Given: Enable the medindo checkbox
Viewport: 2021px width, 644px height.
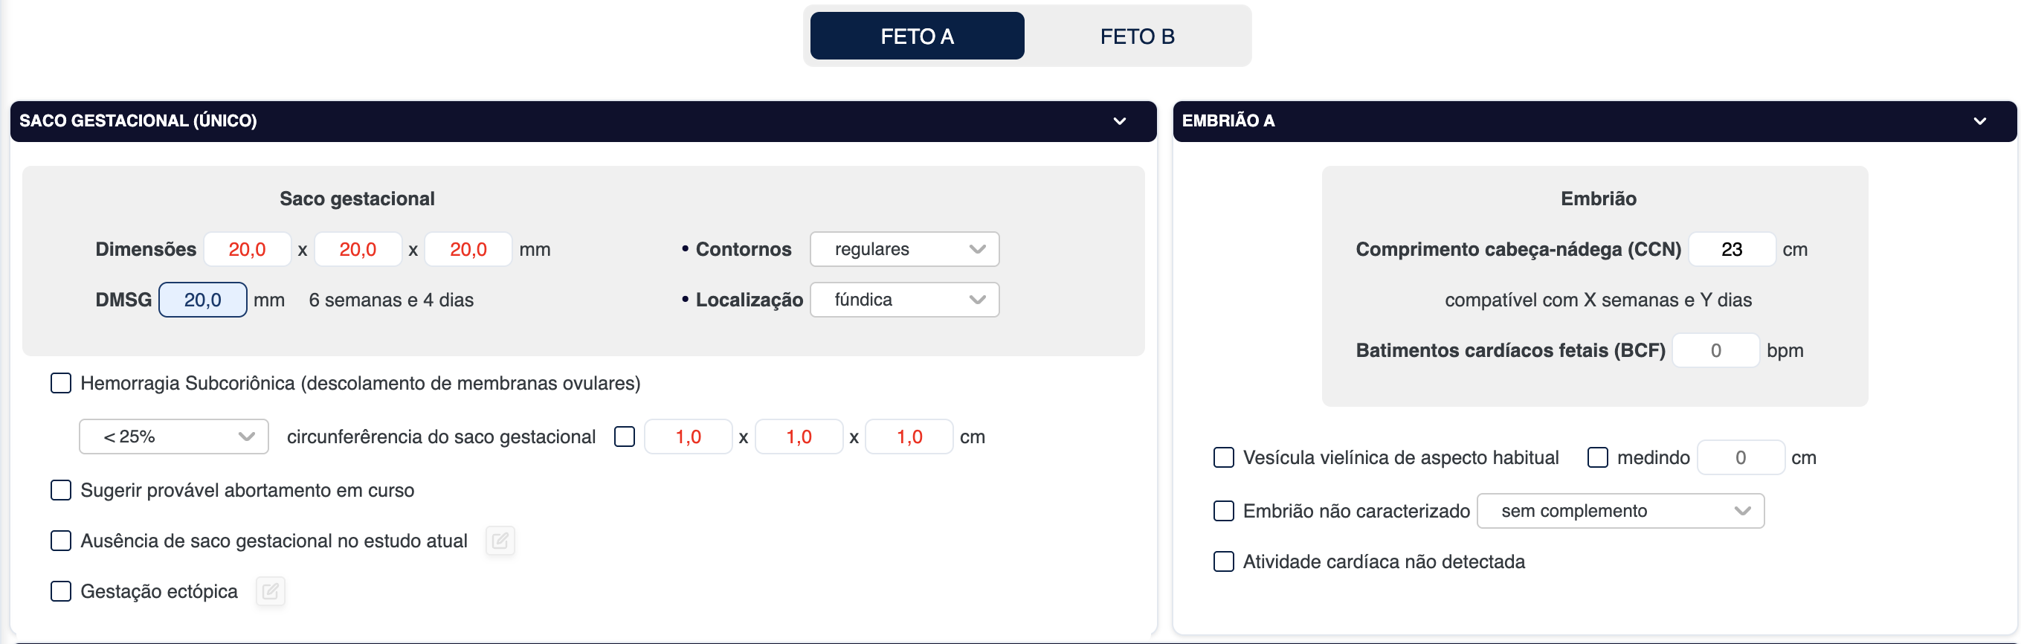Looking at the screenshot, I should [x=1597, y=457].
